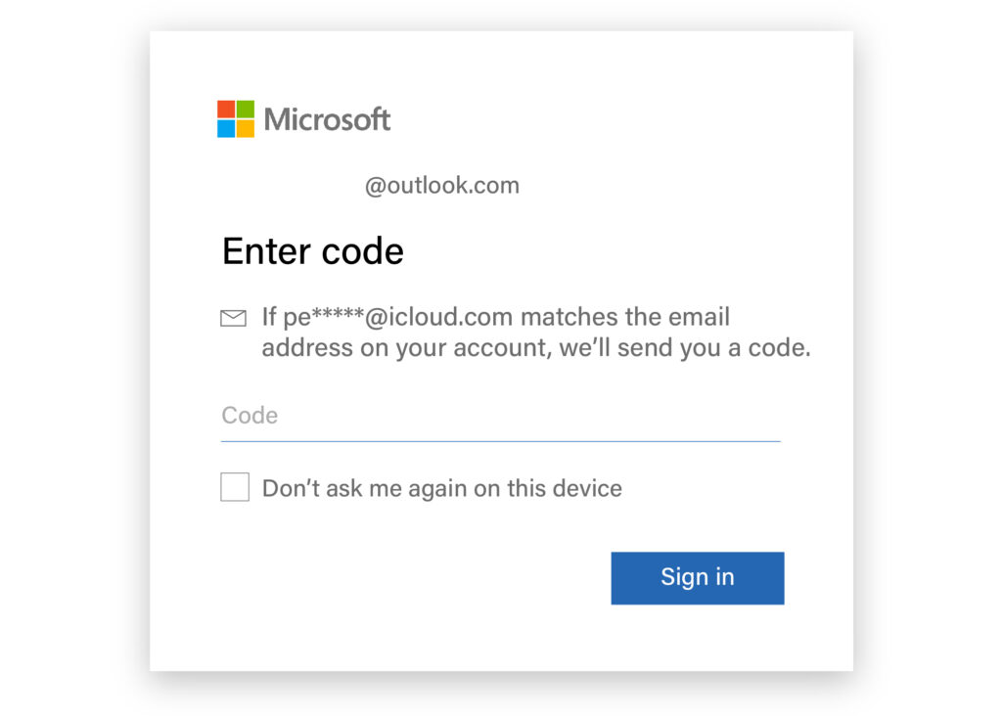Click the green square of Microsoft logo
Image resolution: width=1002 pixels, height=716 pixels.
[x=246, y=110]
